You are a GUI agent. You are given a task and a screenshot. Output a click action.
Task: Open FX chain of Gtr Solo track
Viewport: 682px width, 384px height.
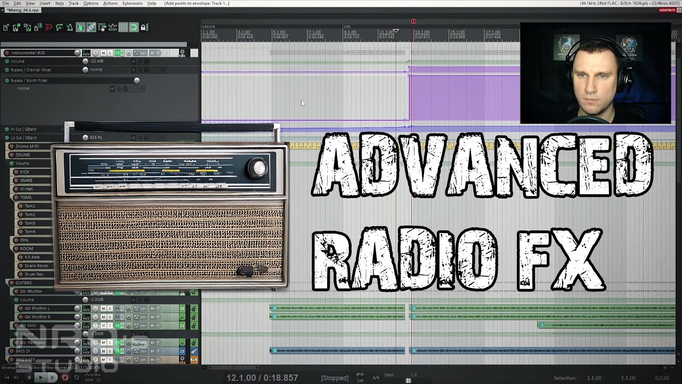[117, 325]
